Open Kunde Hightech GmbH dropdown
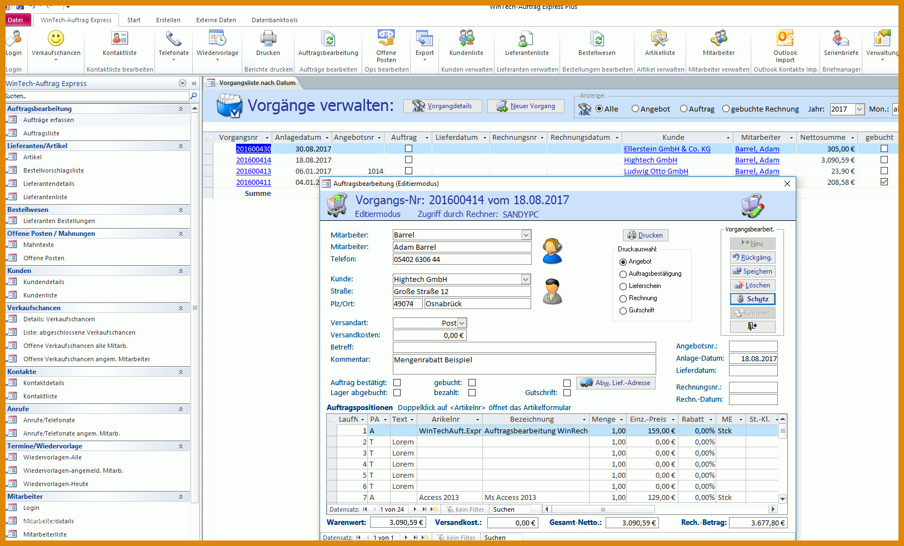This screenshot has width=904, height=546. point(526,279)
